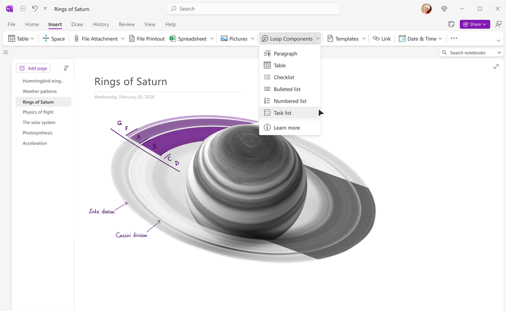Viewport: 506px width, 311px height.
Task: Click File Printout
Action: 147,38
